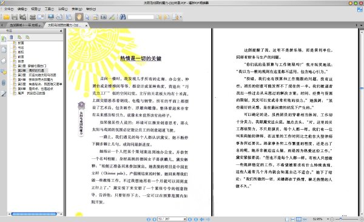This screenshot has width=364, height=222.
Task: Select the 尾声 bookmark
Action: point(32,93)
